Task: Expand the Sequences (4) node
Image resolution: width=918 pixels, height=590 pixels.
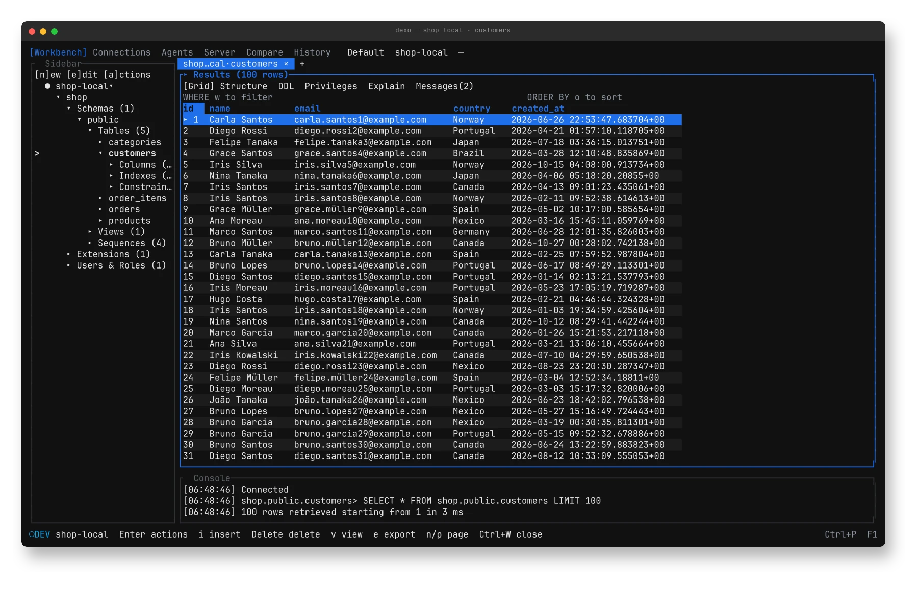Action: coord(90,243)
